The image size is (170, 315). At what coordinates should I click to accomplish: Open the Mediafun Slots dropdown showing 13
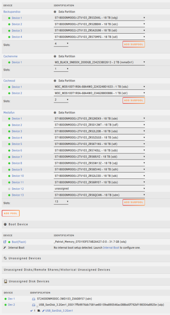[61, 202]
